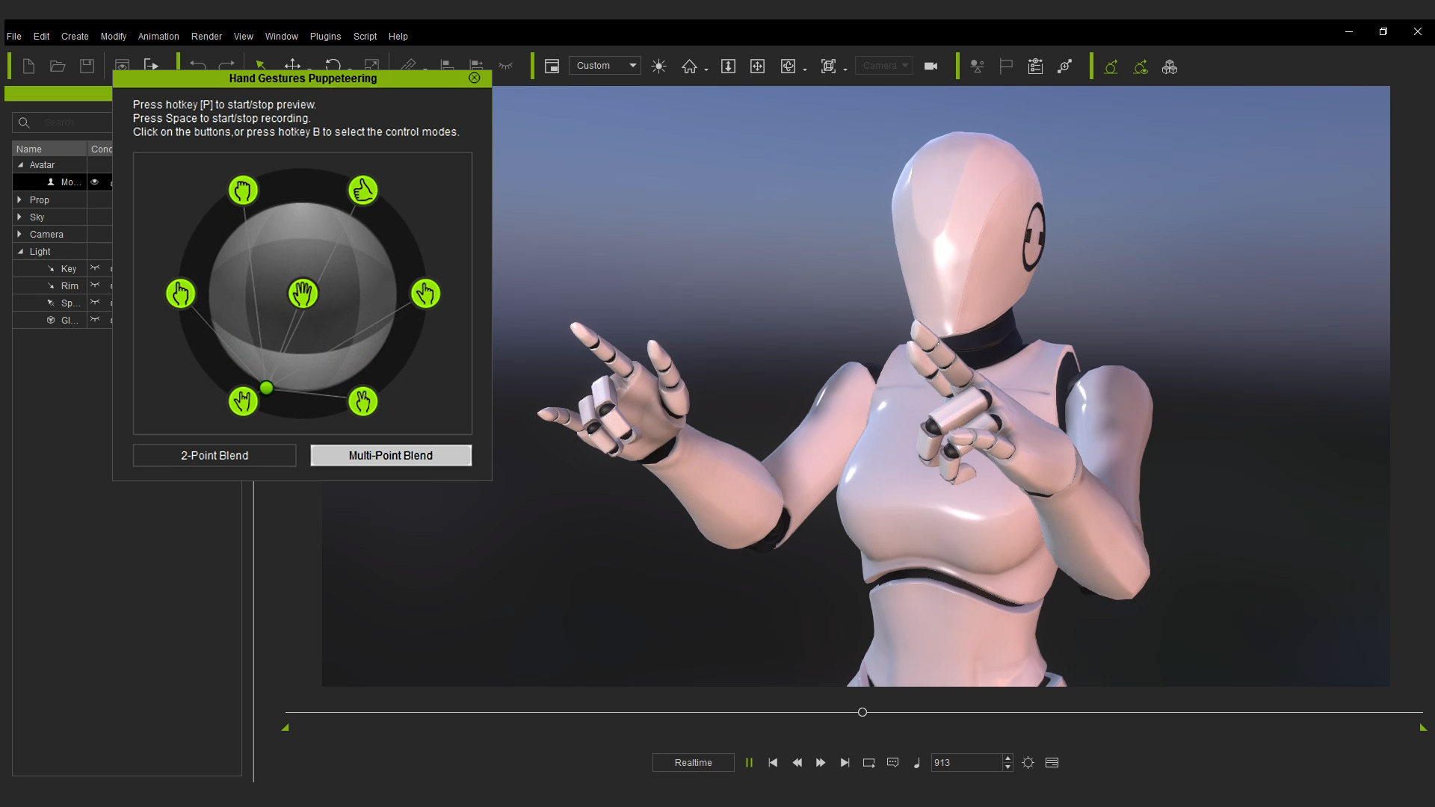Click the video camera record icon
Screen dimensions: 1435x807
[931, 67]
